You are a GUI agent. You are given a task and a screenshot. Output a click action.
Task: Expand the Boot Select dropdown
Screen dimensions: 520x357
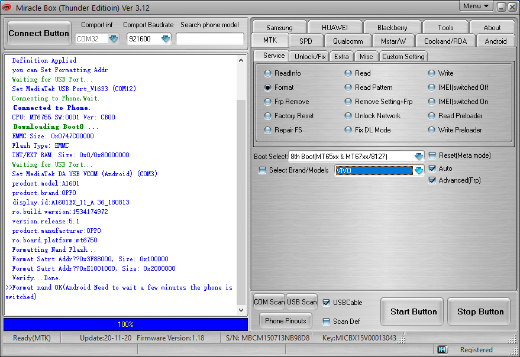click(418, 157)
